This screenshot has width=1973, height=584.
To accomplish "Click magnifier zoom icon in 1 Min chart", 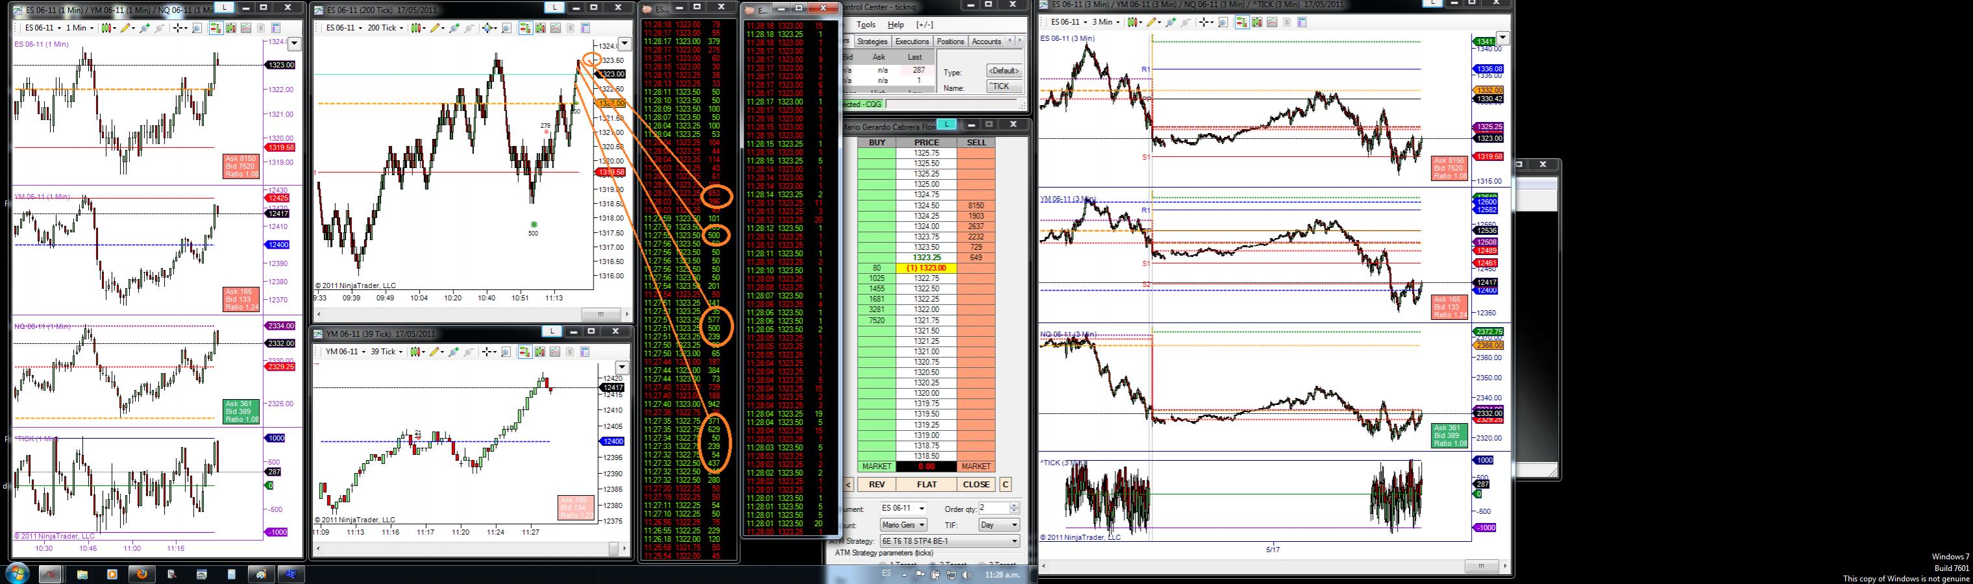I will (197, 29).
